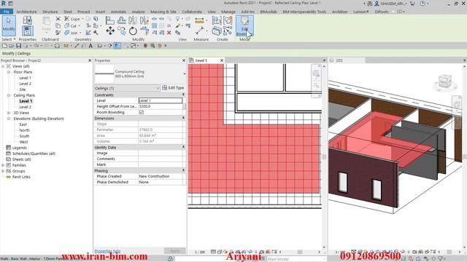Screen dimensions: 467x262
Task: Close the Level 1 view tab
Action: click(x=222, y=60)
